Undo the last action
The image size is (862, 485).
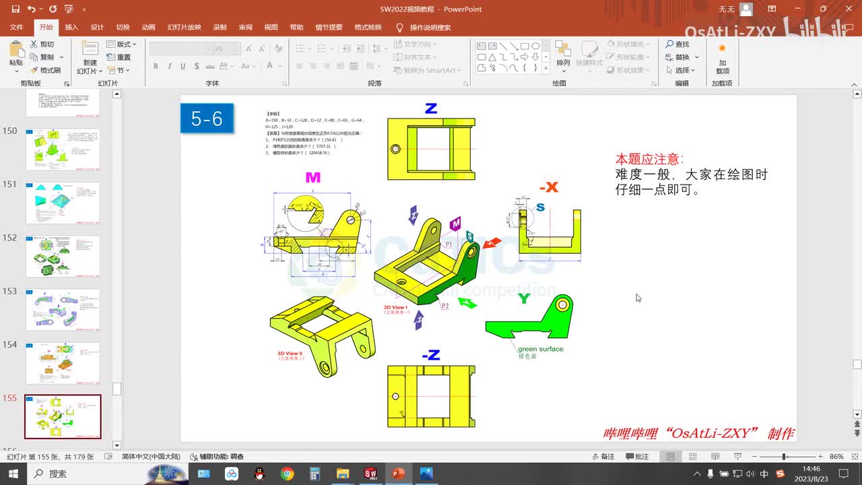point(32,9)
